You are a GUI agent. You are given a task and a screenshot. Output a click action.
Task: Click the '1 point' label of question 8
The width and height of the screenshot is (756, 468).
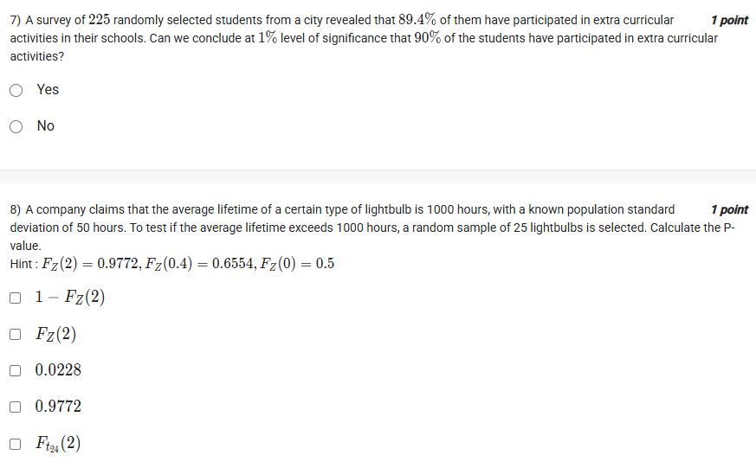[728, 209]
